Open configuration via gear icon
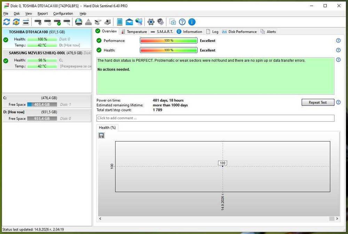The width and height of the screenshot is (348, 234). [x=151, y=22]
